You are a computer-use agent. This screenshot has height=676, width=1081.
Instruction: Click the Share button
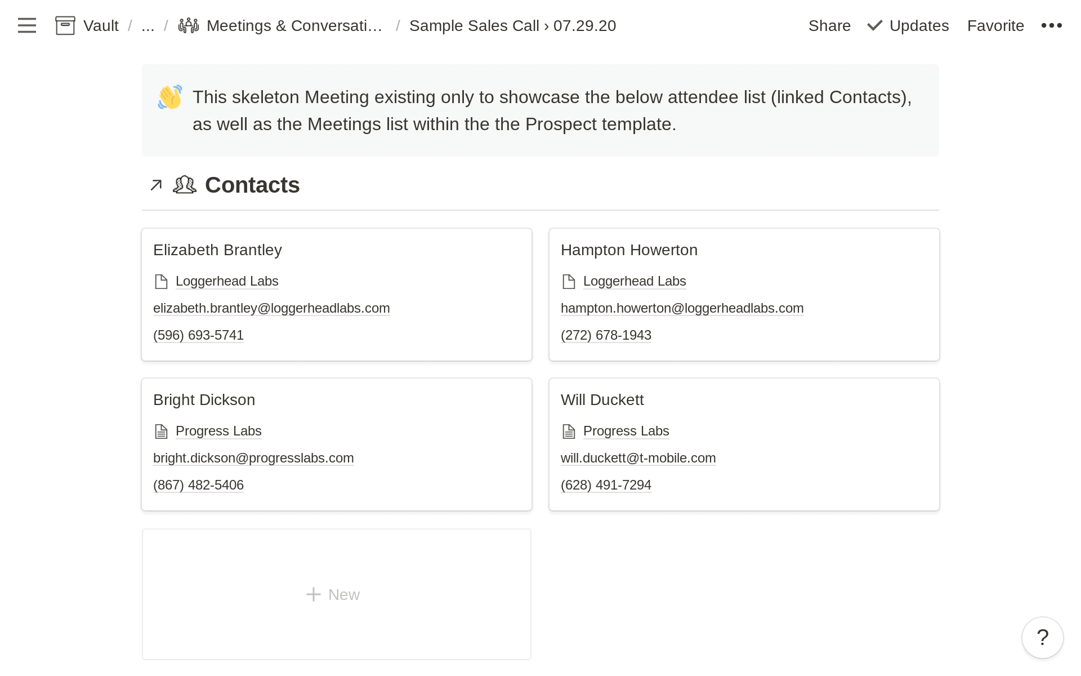[x=829, y=25]
